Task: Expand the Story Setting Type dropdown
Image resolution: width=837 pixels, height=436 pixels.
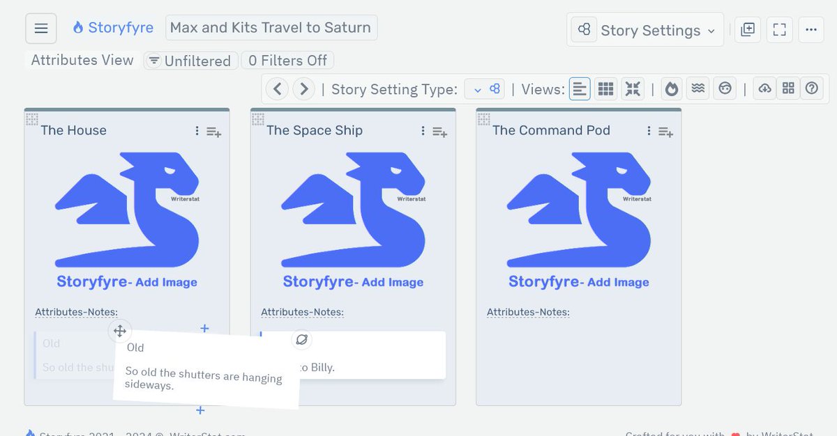Action: [x=485, y=89]
